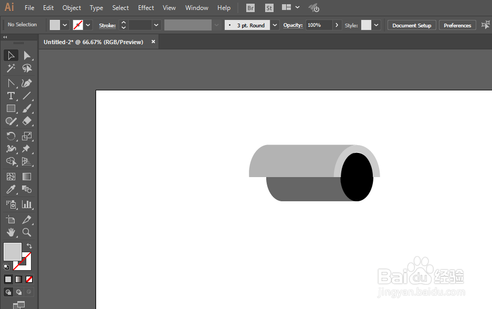Set the fill mode to Color
This screenshot has width=492, height=309.
(x=8, y=279)
